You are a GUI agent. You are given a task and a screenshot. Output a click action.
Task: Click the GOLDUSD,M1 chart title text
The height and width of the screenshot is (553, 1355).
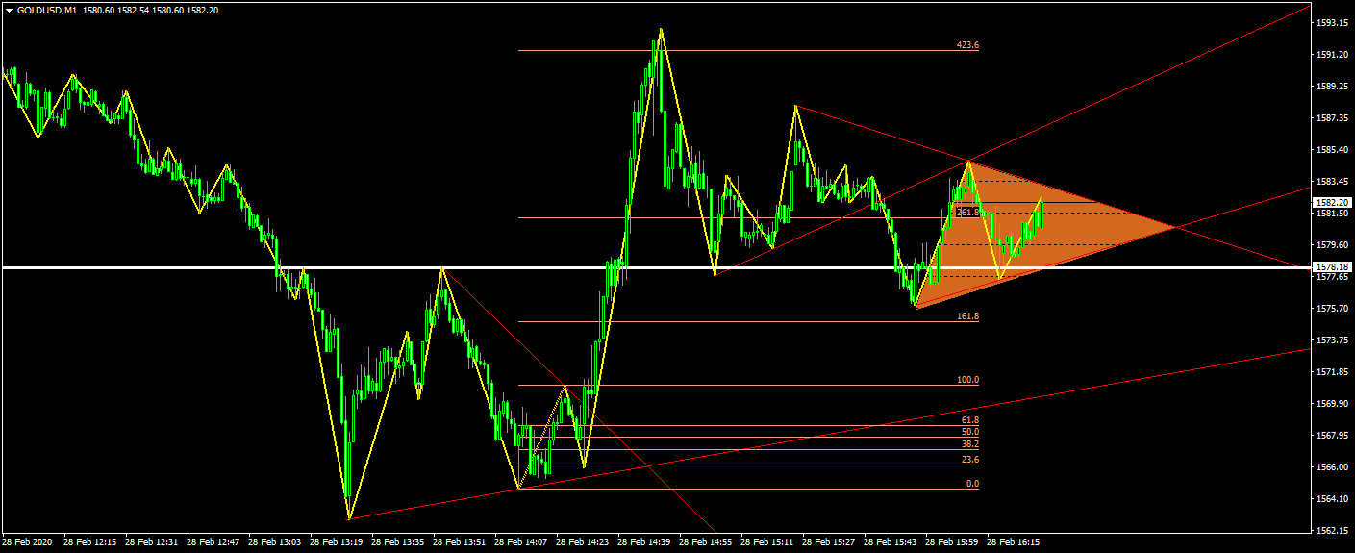[x=47, y=10]
